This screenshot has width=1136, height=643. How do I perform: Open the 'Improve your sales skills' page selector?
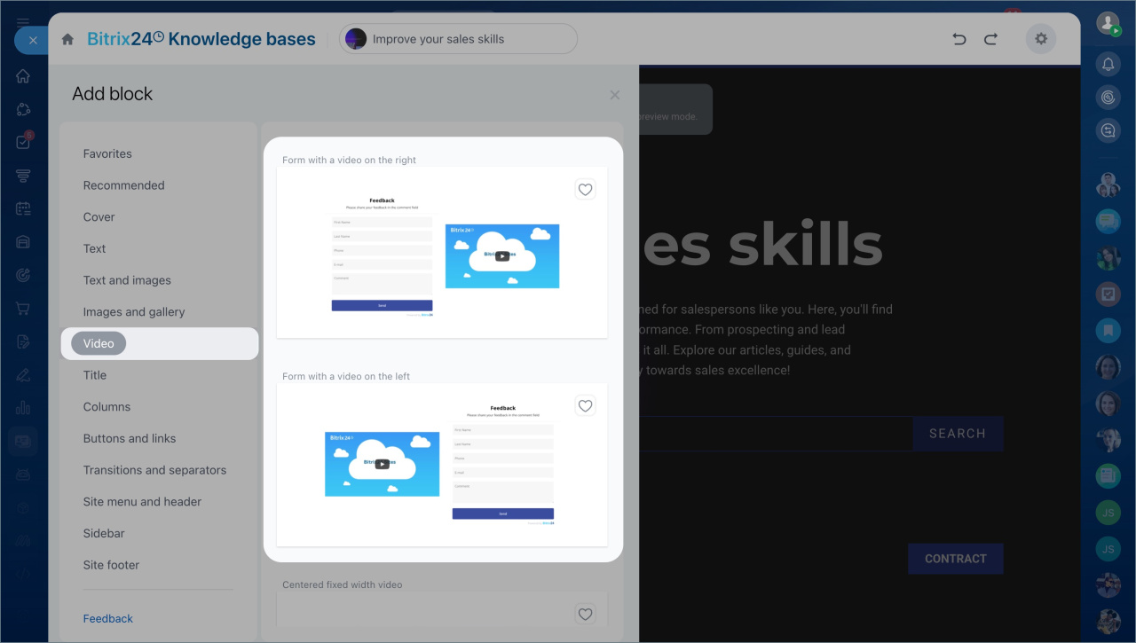point(458,39)
